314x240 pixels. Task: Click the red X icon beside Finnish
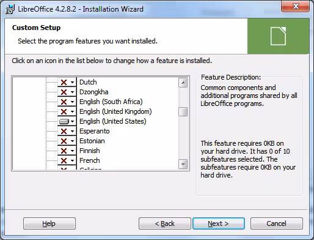pyautogui.click(x=64, y=151)
